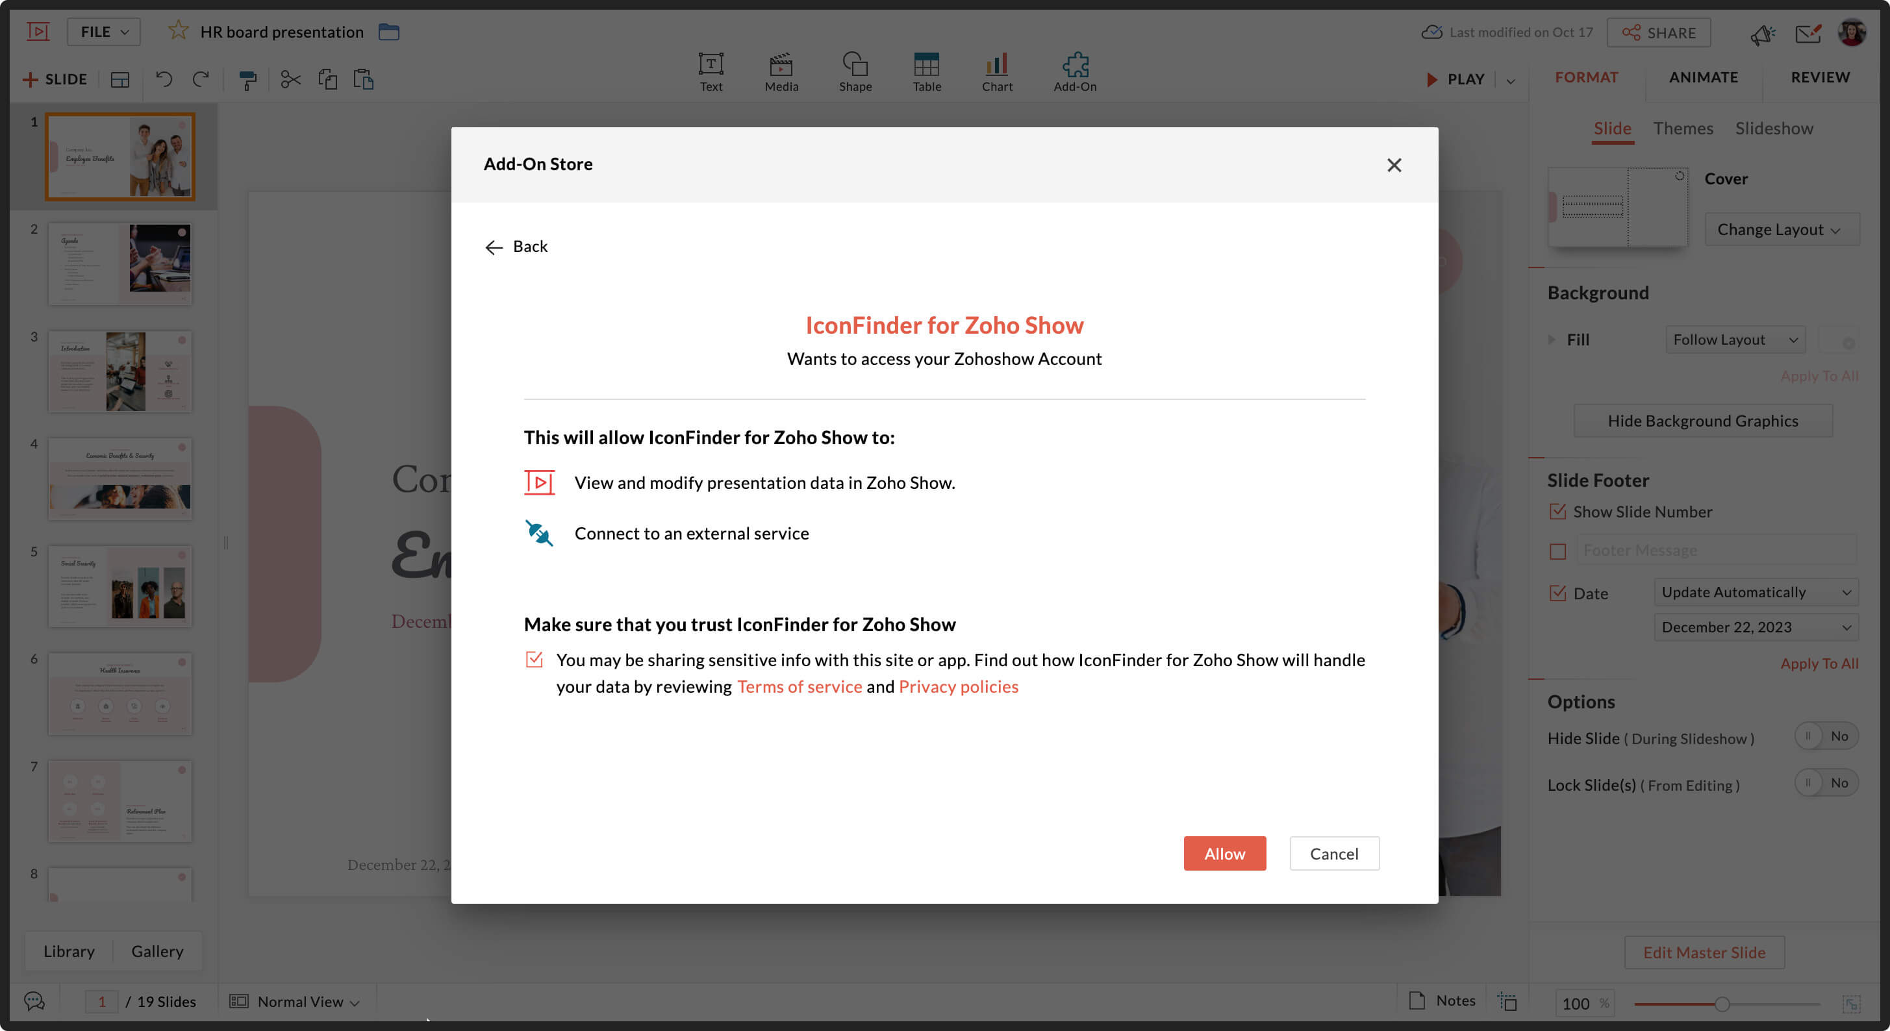Click the undo arrow icon
This screenshot has width=1890, height=1031.
[x=164, y=79]
